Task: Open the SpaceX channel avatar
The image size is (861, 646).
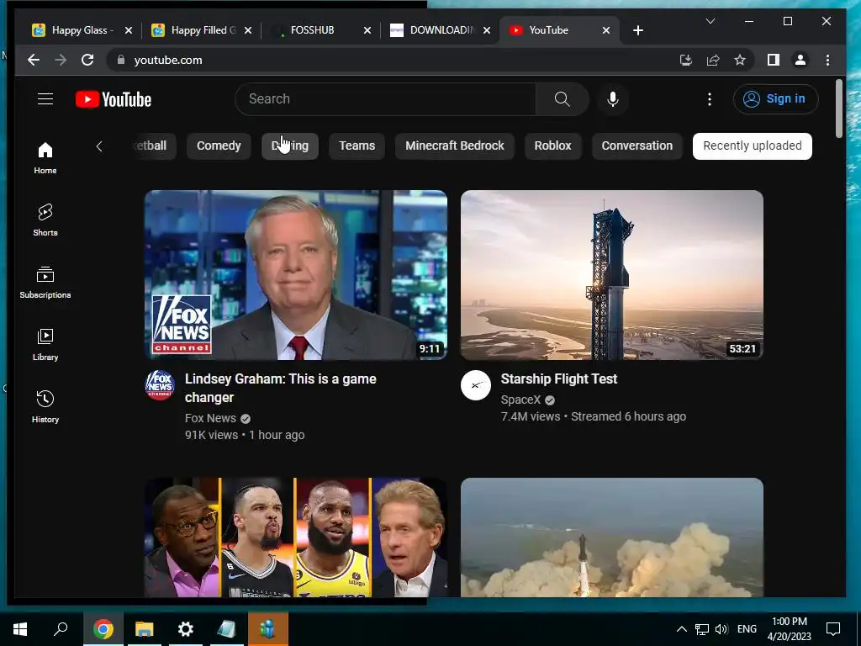Action: pos(476,384)
